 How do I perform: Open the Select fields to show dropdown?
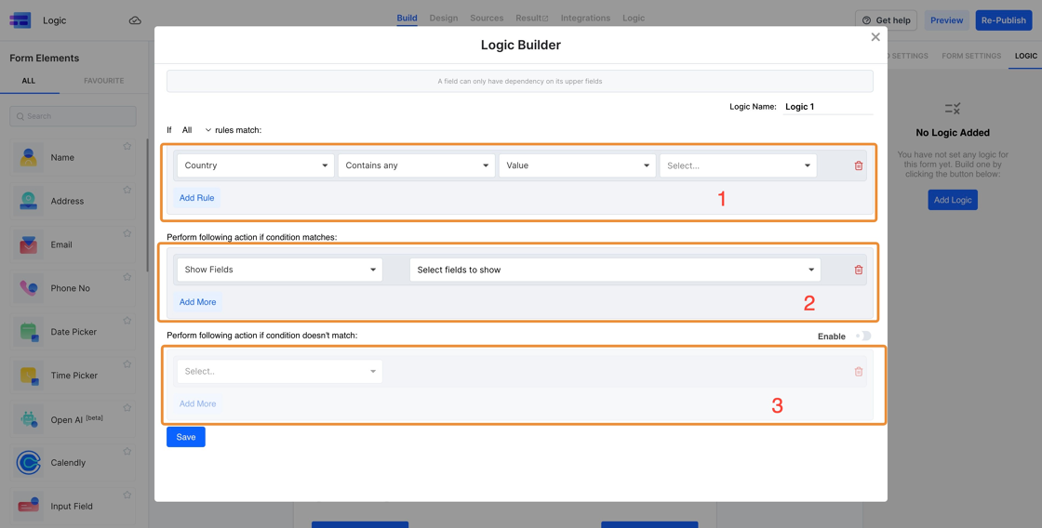pos(615,270)
